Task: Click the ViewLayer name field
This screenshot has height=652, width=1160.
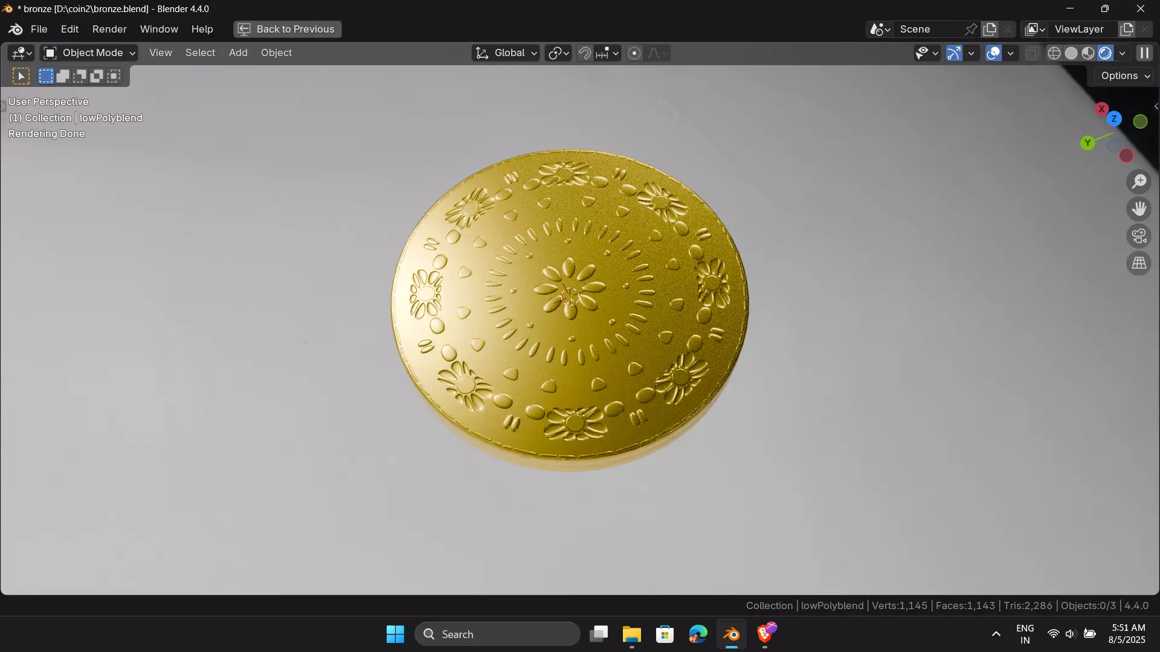Action: pyautogui.click(x=1083, y=29)
